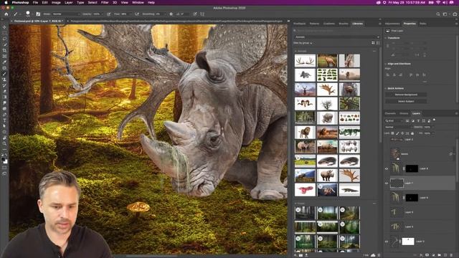The width and height of the screenshot is (459, 258).
Task: Click the add layer mask icon
Action: pyautogui.click(x=427, y=255)
